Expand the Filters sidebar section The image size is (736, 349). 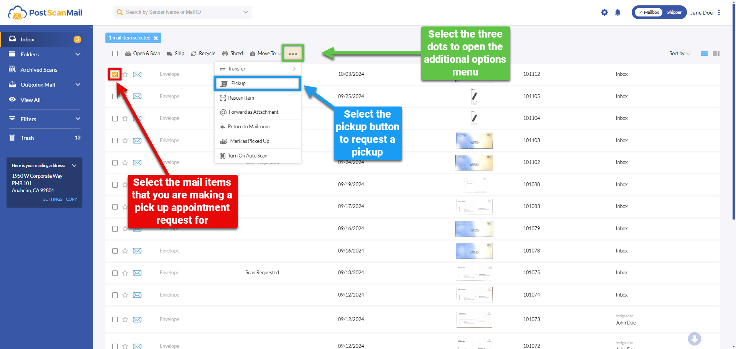(78, 119)
